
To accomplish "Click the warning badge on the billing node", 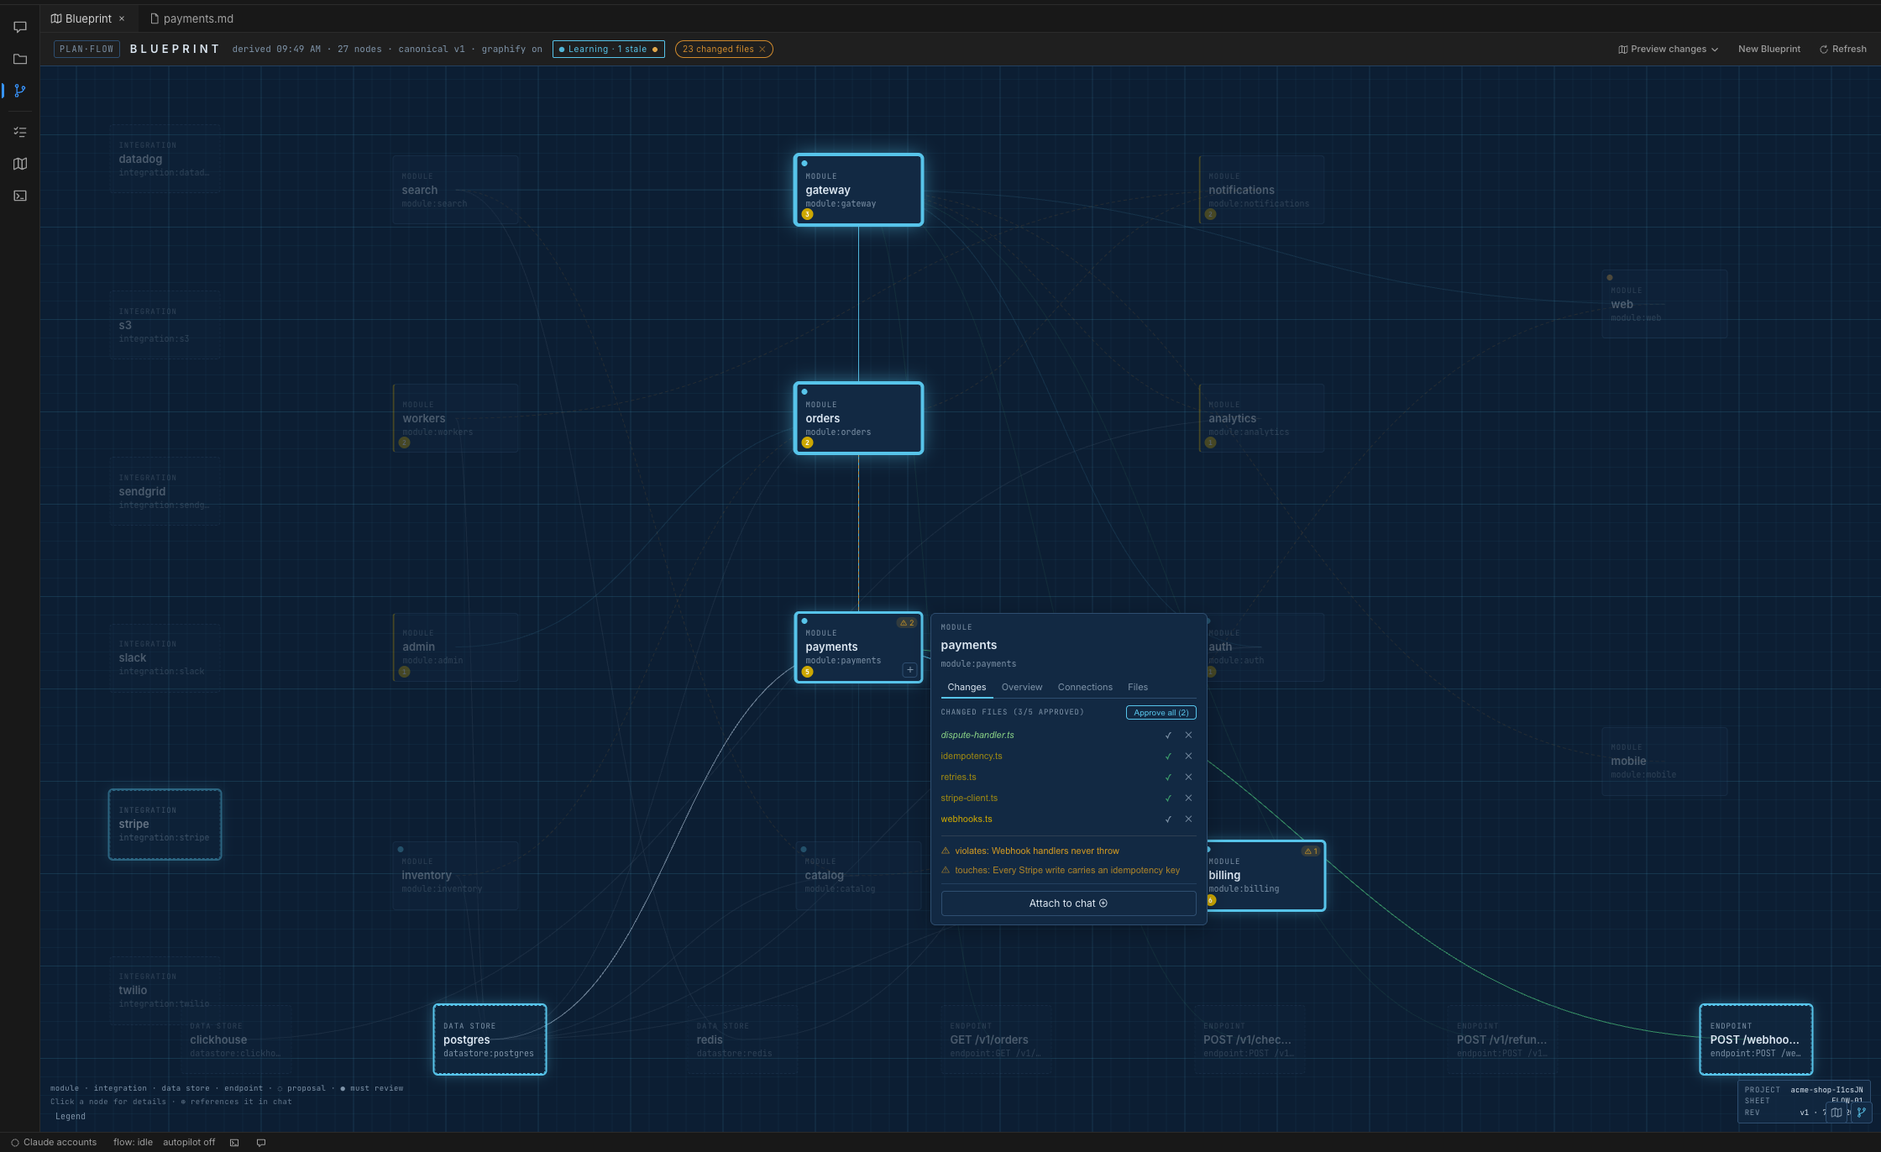I will tap(1310, 851).
